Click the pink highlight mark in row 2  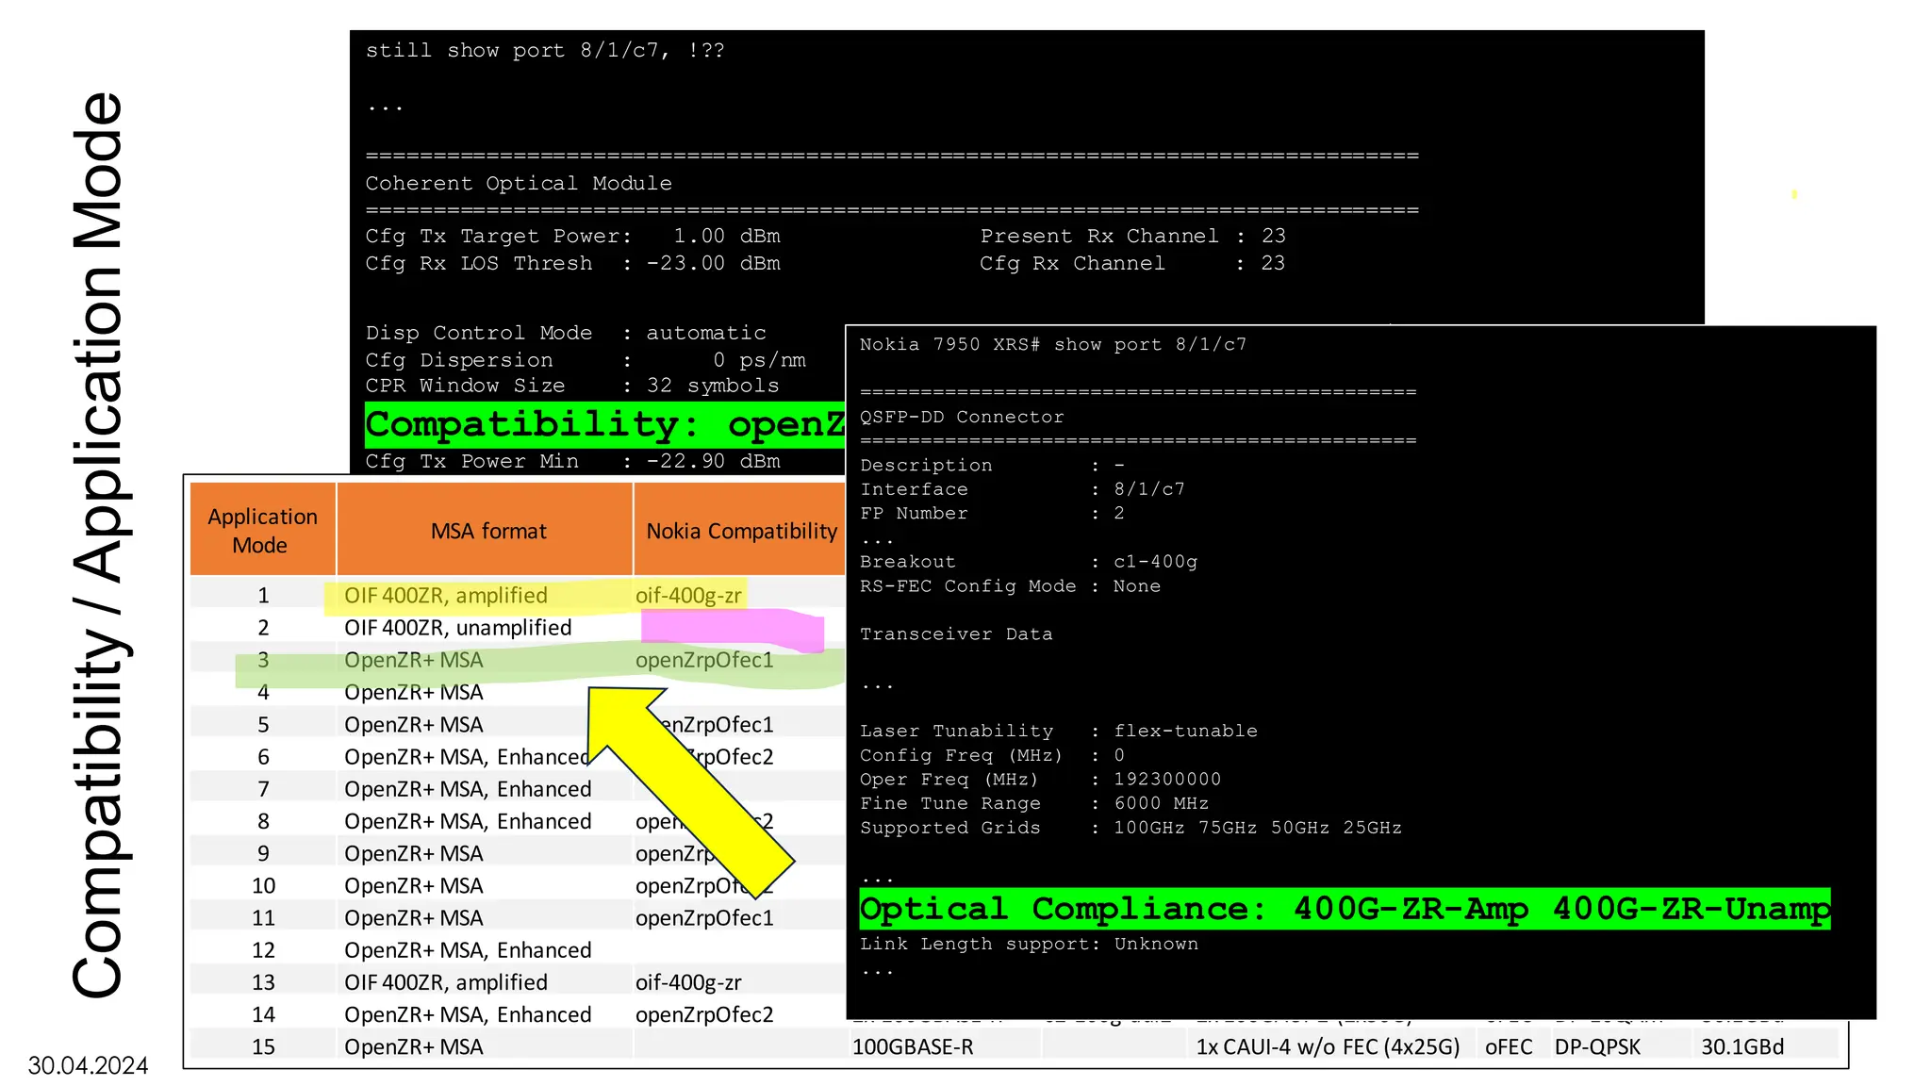tap(734, 630)
